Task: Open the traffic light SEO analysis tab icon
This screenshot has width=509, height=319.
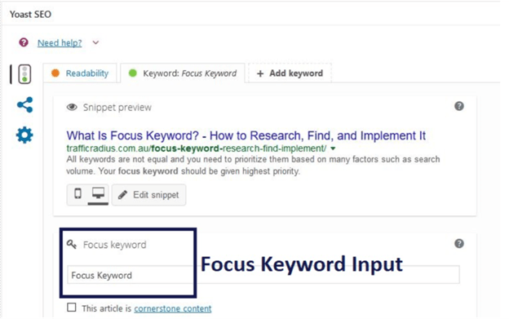Action: pyautogui.click(x=24, y=74)
